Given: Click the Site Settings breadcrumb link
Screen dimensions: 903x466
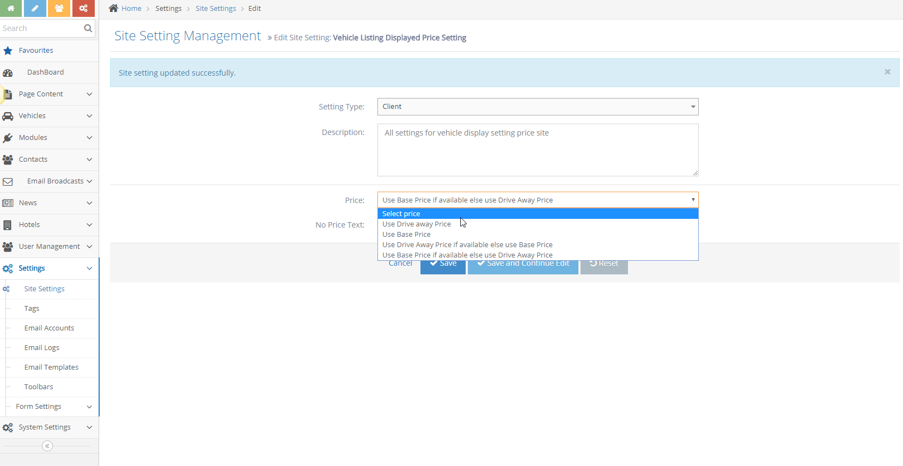Looking at the screenshot, I should [216, 9].
